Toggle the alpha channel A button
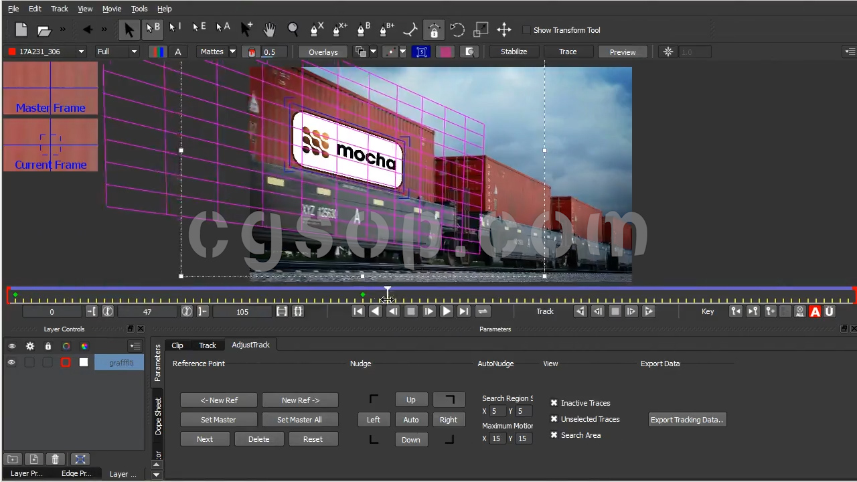This screenshot has width=857, height=482. pos(178,52)
